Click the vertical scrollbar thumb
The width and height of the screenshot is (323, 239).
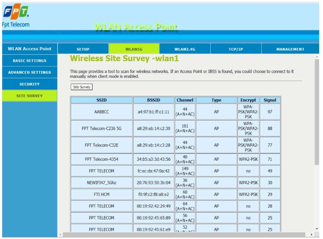pos(317,112)
